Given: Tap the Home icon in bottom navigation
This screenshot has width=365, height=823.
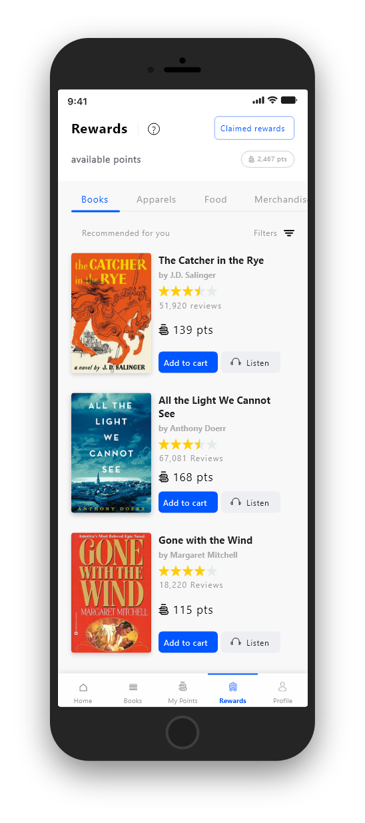Looking at the screenshot, I should [x=83, y=687].
